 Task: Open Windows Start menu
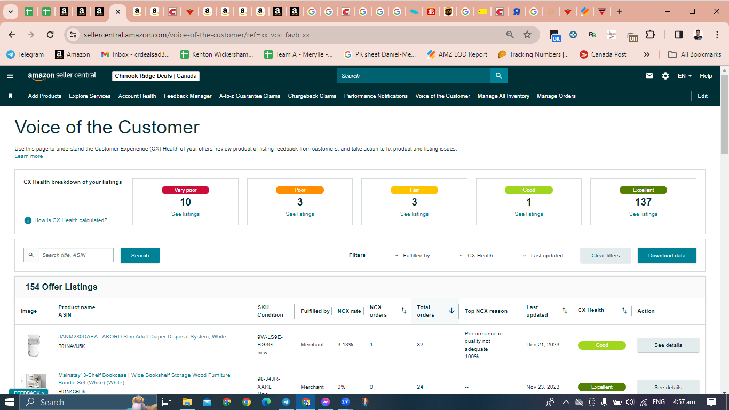(10, 402)
